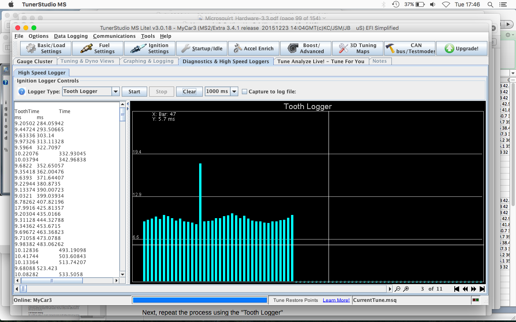Image resolution: width=516 pixels, height=322 pixels.
Task: Click scroll down arrow of data list
Action: 123,275
